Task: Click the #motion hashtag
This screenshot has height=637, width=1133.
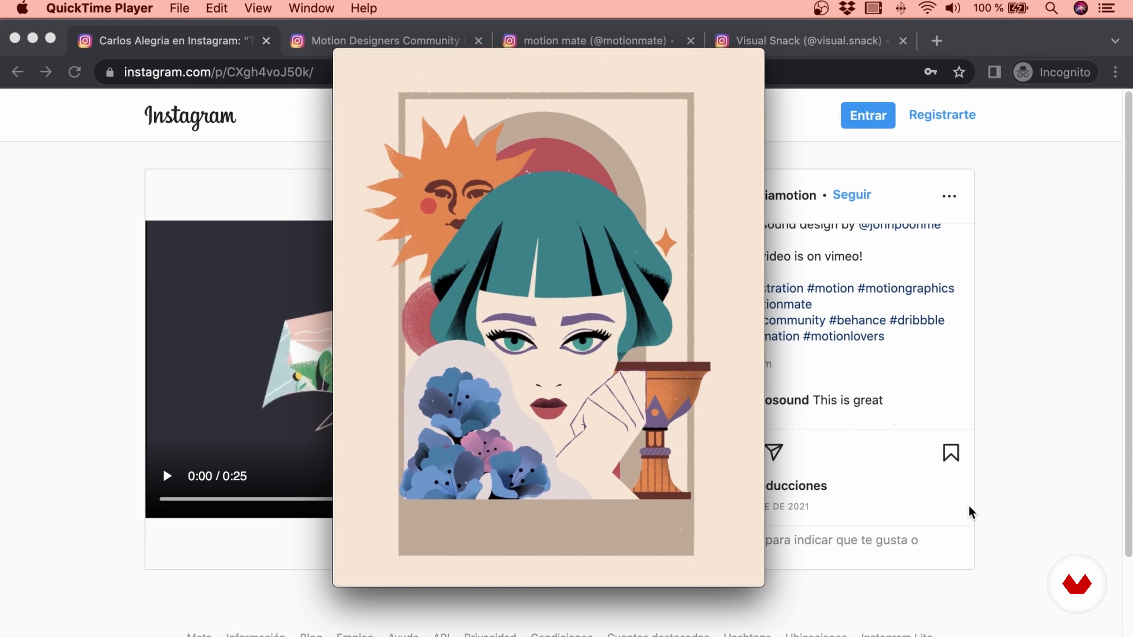Action: 830,288
